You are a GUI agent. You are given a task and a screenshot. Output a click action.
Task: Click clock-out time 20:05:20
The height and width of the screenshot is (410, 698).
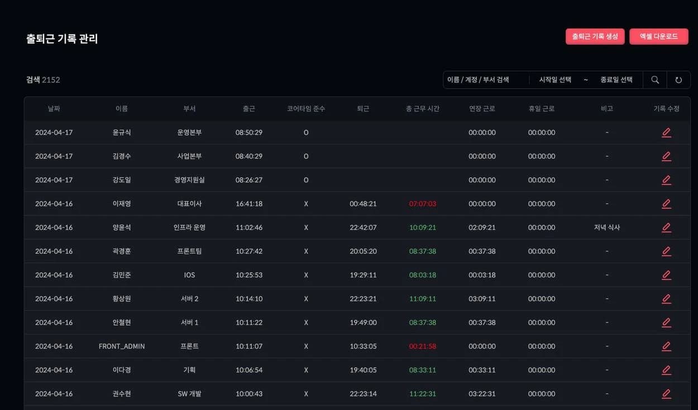point(363,251)
